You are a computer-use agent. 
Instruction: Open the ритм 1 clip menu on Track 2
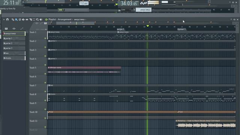tap(49, 41)
